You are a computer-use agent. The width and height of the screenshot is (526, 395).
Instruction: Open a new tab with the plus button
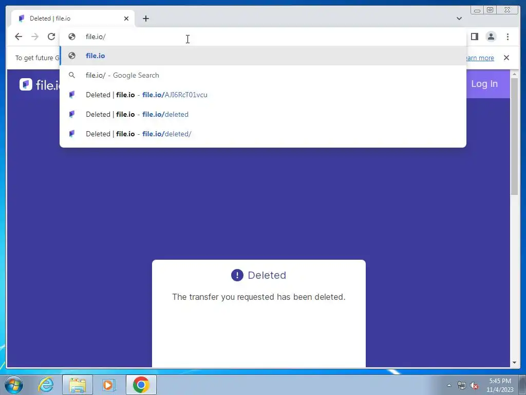(145, 19)
